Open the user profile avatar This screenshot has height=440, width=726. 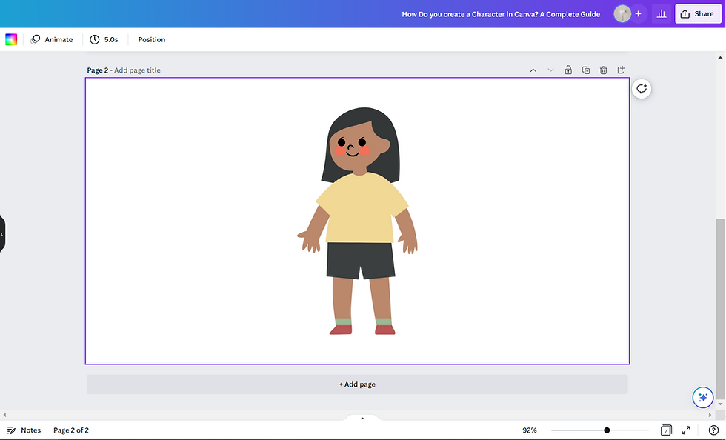622,14
